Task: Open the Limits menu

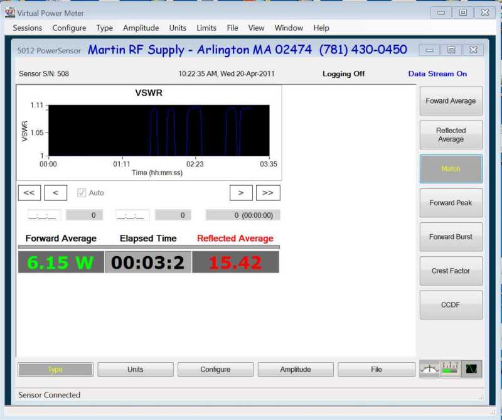Action: click(206, 28)
